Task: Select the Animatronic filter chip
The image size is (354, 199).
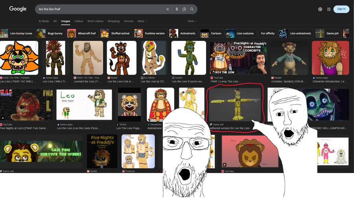Action: [184, 33]
